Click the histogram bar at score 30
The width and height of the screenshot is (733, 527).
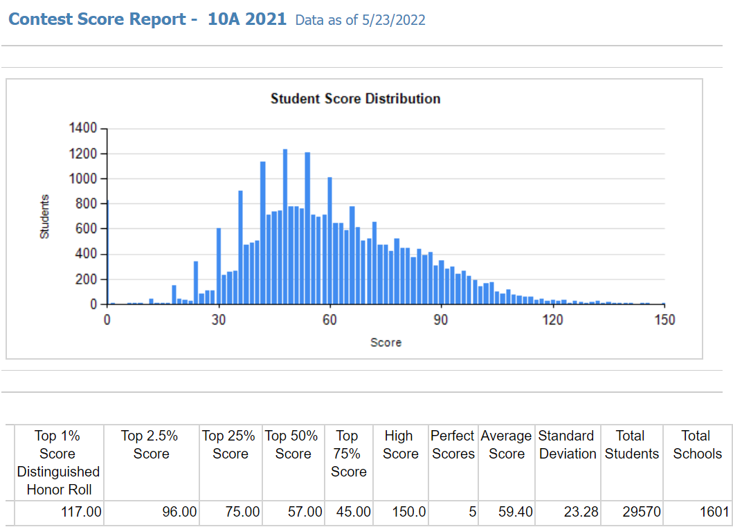tap(218, 266)
